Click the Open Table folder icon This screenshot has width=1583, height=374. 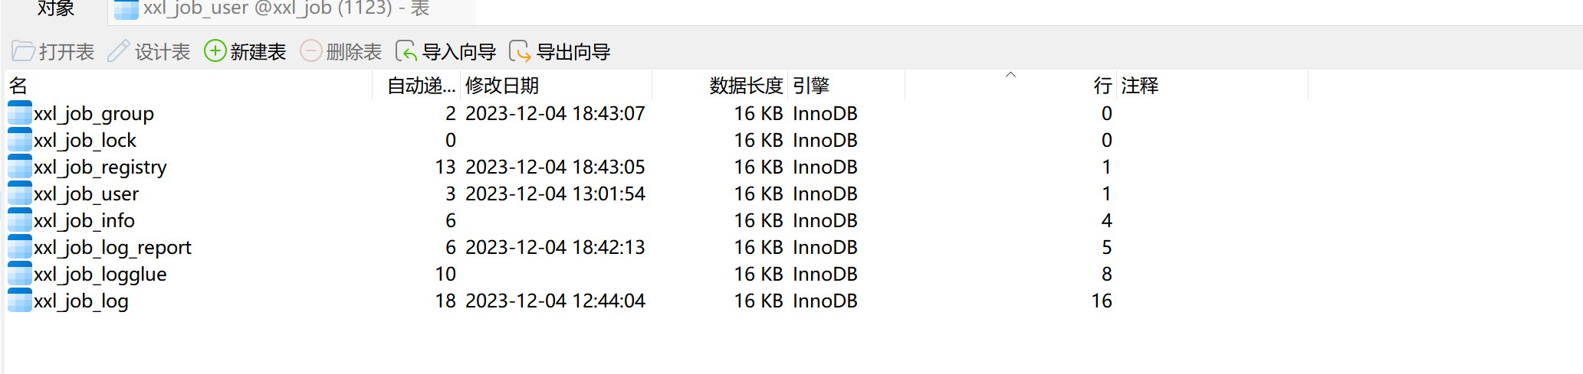click(23, 51)
